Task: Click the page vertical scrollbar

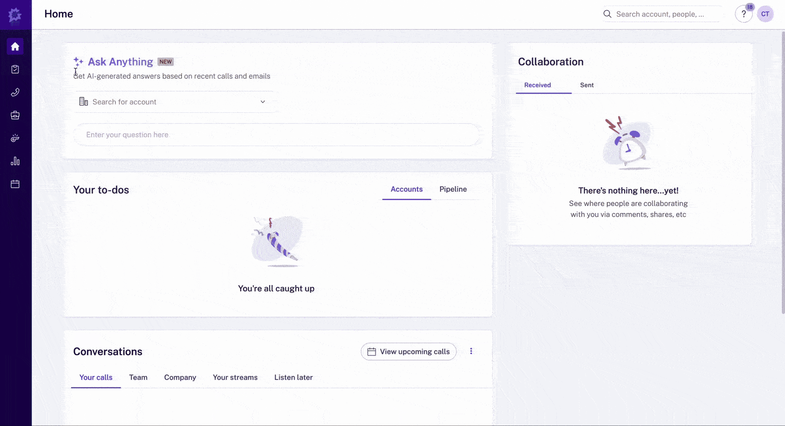Action: 783,172
